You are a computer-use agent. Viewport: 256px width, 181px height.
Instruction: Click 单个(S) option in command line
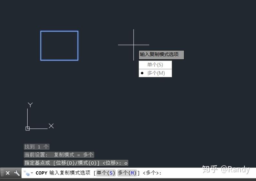tap(106, 173)
